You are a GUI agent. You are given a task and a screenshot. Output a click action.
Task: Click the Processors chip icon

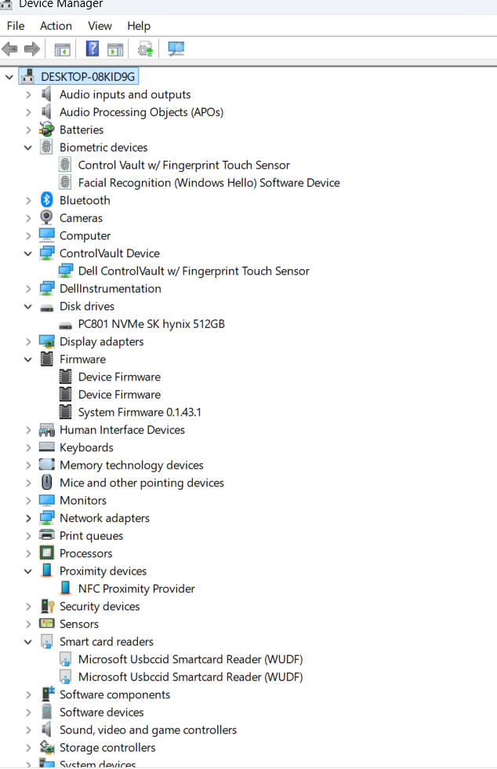pos(46,553)
